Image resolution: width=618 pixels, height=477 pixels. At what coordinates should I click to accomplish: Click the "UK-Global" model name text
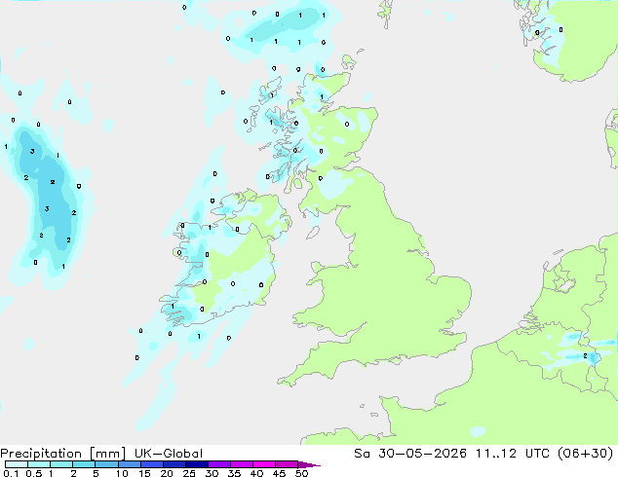[169, 454]
